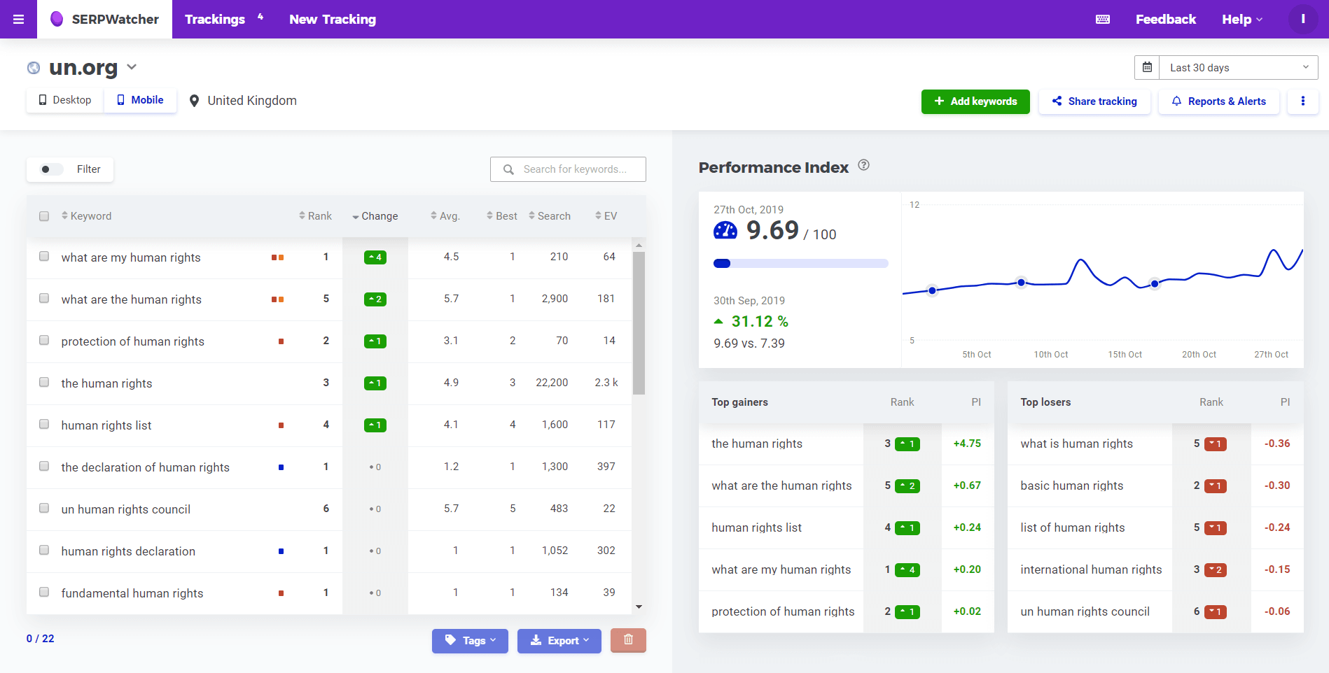Sort the table by Best column
Image resolution: width=1329 pixels, height=673 pixels.
tap(502, 216)
